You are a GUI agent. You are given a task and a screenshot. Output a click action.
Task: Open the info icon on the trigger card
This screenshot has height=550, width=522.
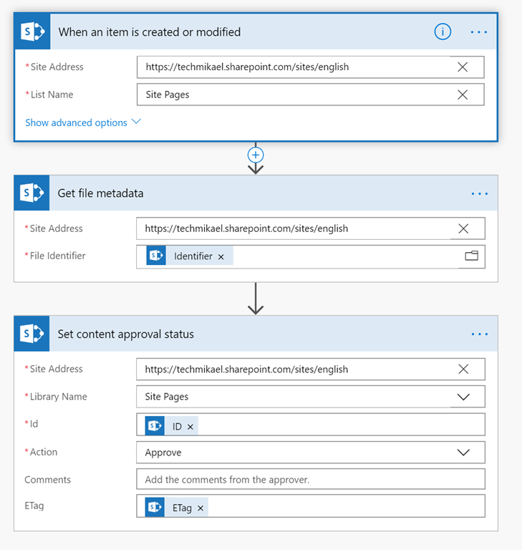(x=443, y=32)
